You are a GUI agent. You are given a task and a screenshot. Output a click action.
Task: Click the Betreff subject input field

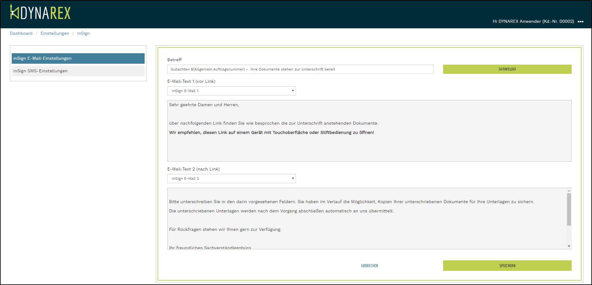click(300, 69)
